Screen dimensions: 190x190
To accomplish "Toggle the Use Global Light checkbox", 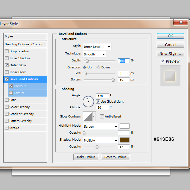I will pyautogui.click(x=98, y=101).
